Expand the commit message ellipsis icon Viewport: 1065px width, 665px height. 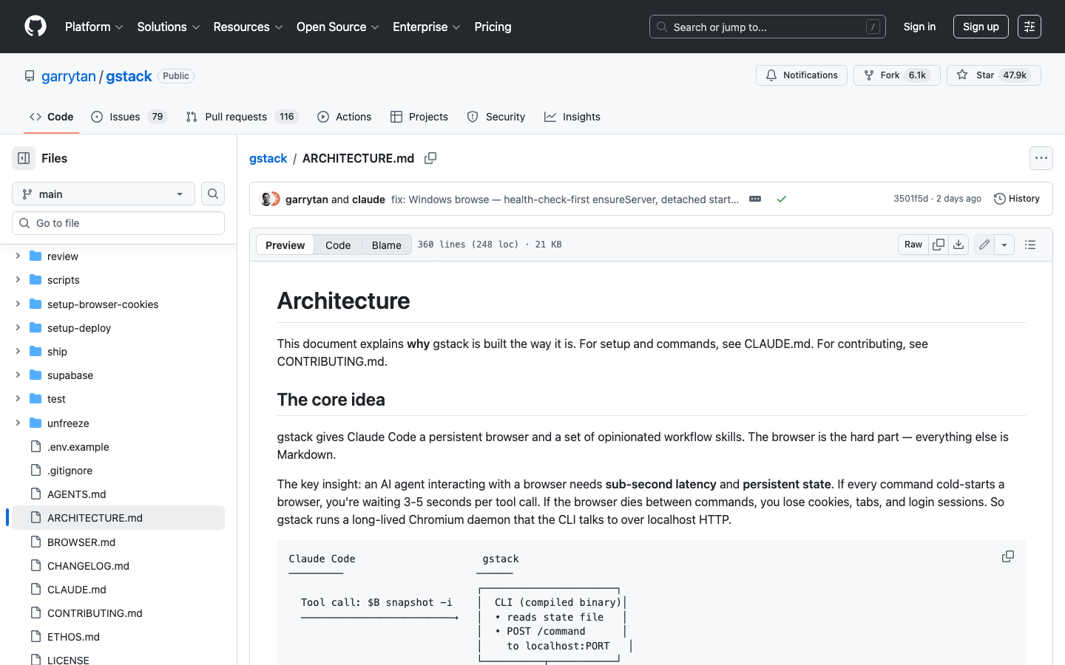tap(755, 199)
